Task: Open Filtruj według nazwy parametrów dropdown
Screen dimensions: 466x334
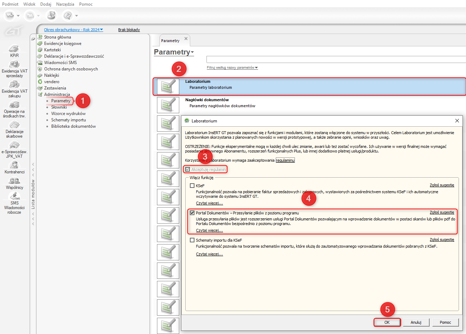Action: click(232, 68)
